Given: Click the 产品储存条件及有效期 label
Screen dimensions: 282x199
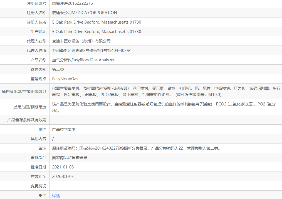Looking at the screenshot, I should (27, 120).
